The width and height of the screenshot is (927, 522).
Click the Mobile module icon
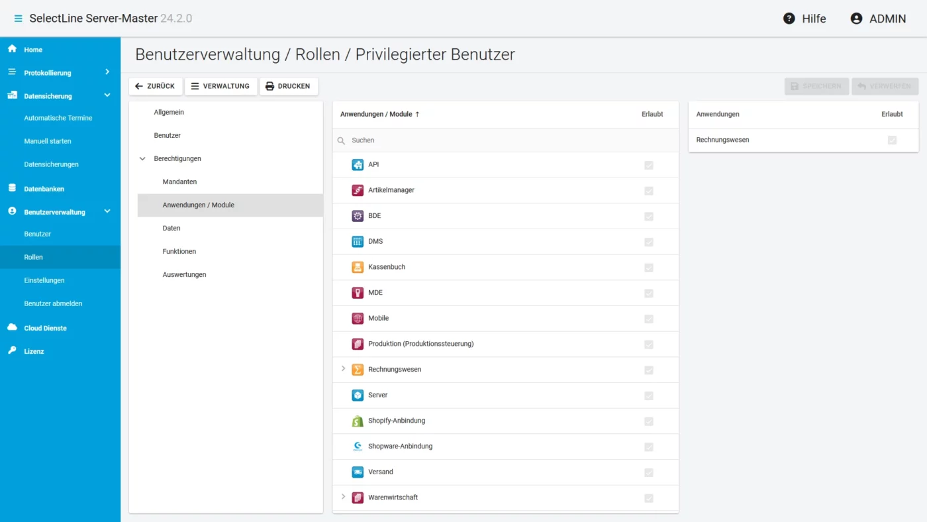tap(358, 319)
